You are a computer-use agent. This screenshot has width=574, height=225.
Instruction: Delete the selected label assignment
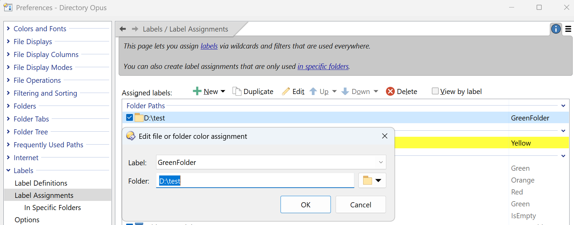click(x=402, y=92)
